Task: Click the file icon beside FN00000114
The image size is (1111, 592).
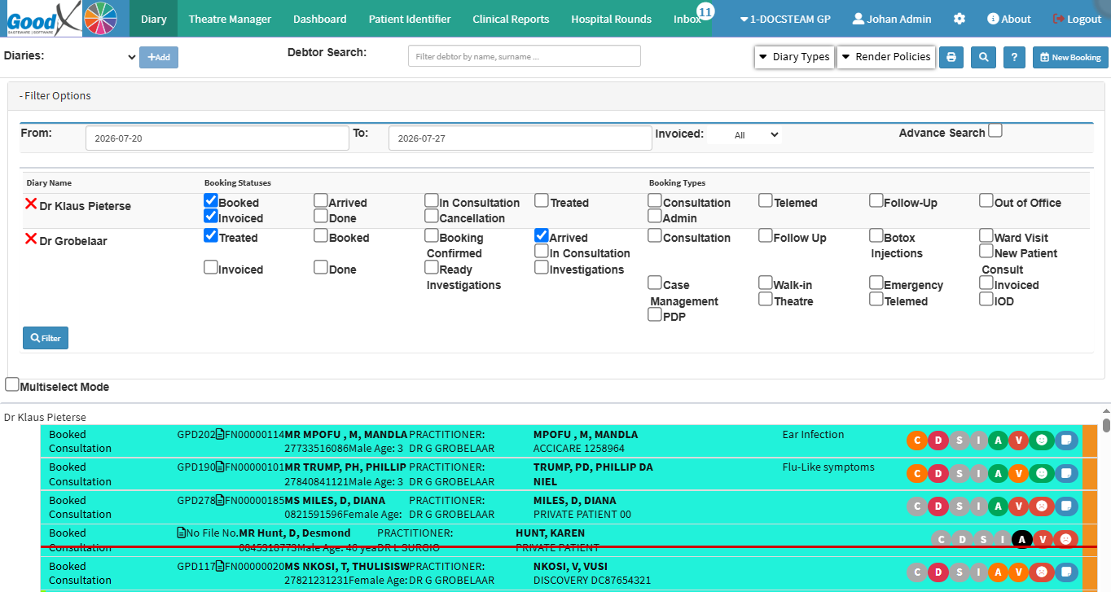Action: tap(220, 435)
